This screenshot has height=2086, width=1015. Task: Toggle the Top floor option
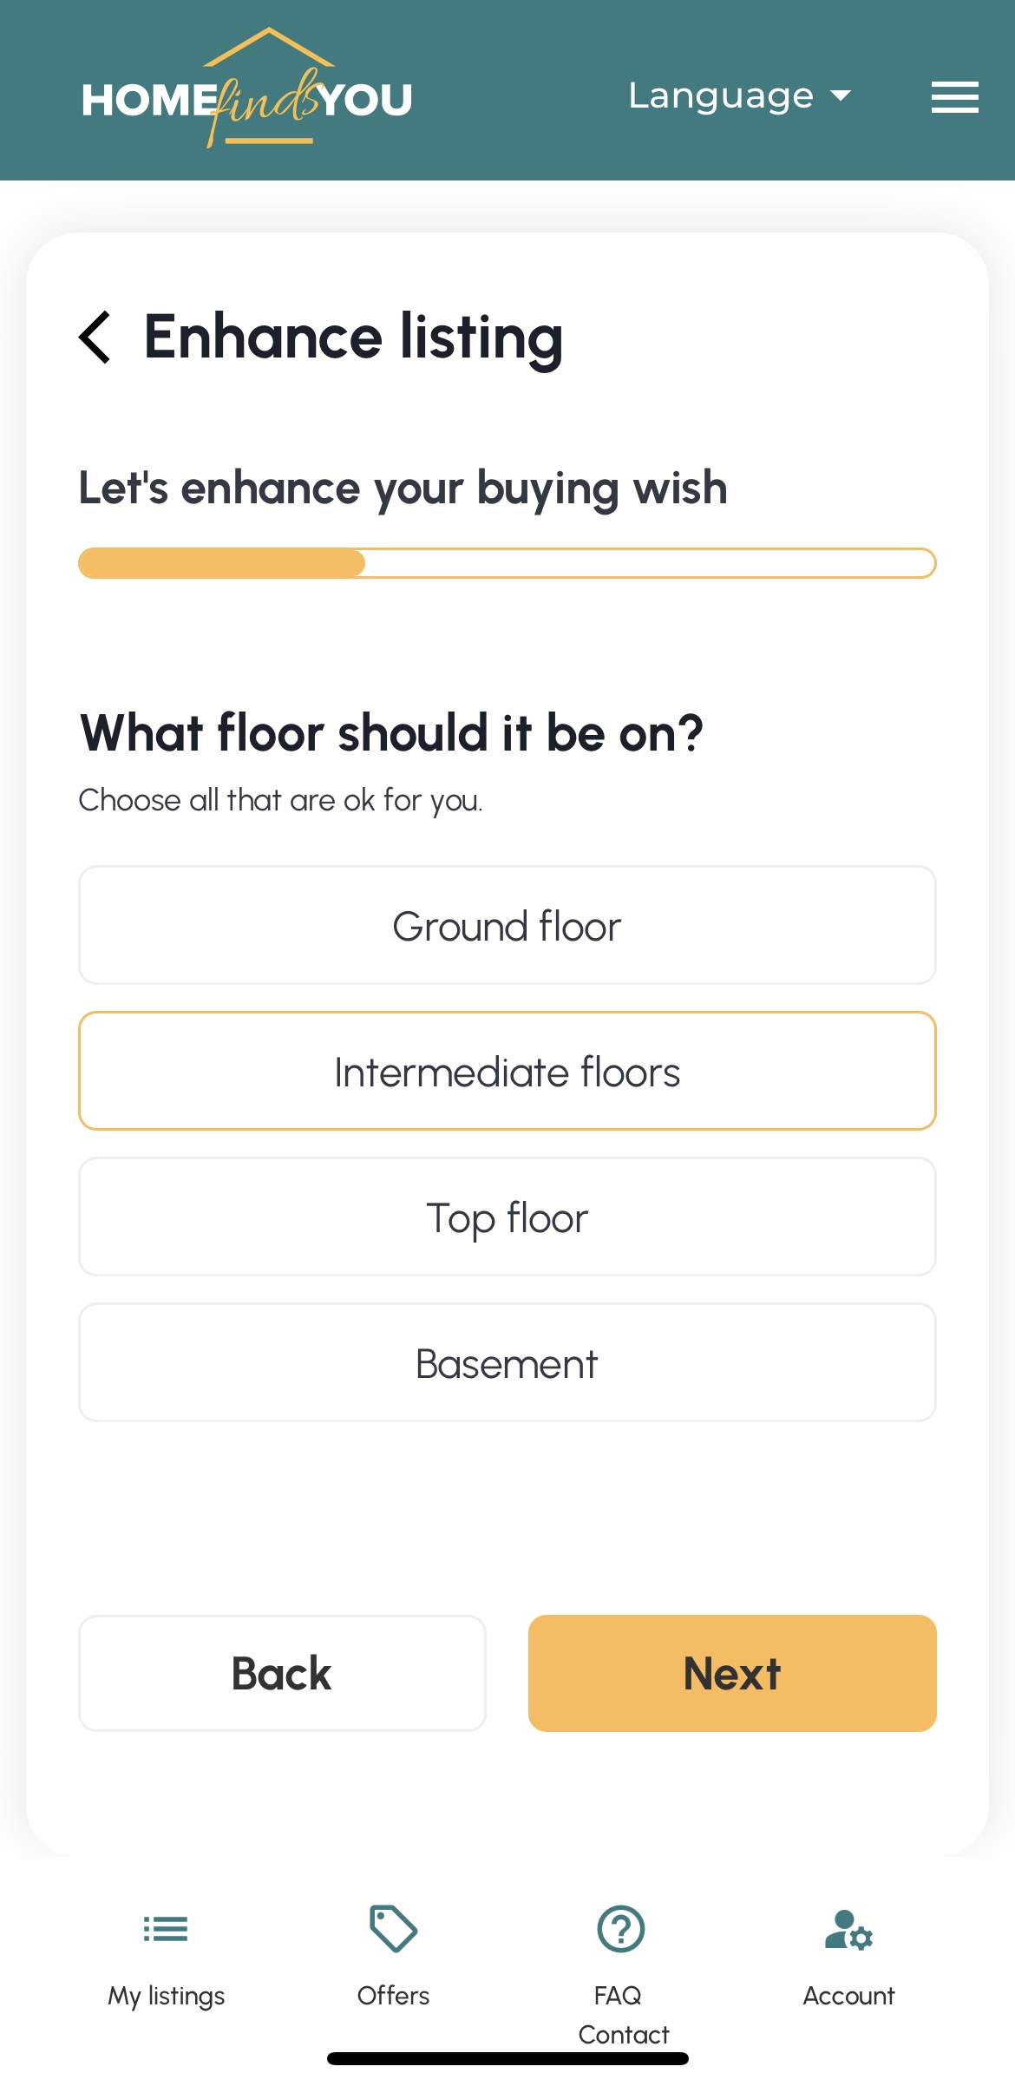pos(507,1217)
